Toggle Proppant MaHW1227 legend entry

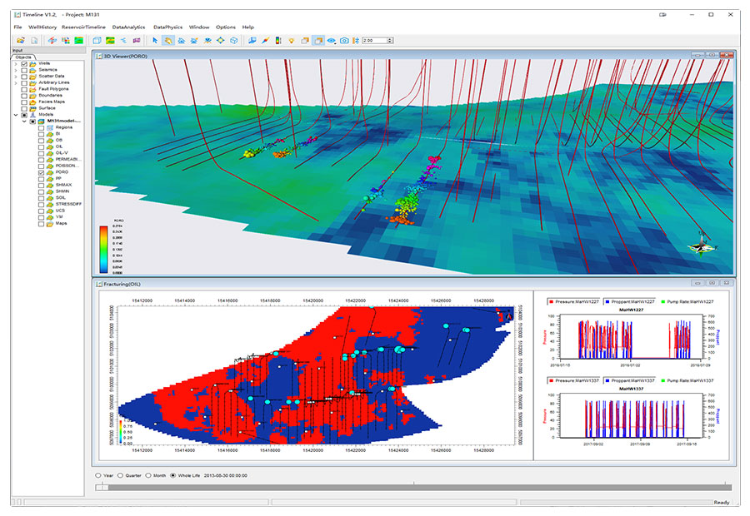point(629,302)
